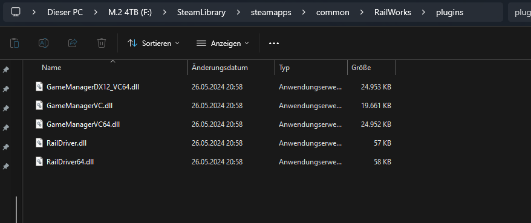Click the Delete trash icon
The height and width of the screenshot is (223, 531).
click(x=102, y=43)
